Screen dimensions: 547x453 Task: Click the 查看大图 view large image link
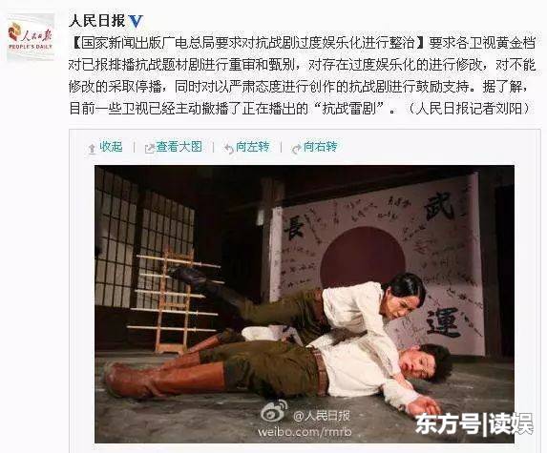coord(179,147)
